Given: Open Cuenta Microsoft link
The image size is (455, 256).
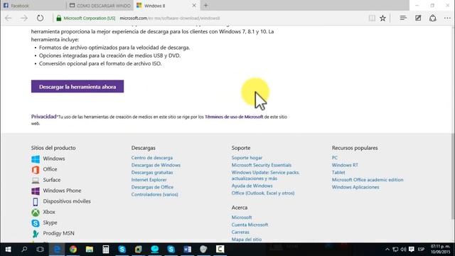Looking at the screenshot, I should point(250,225).
